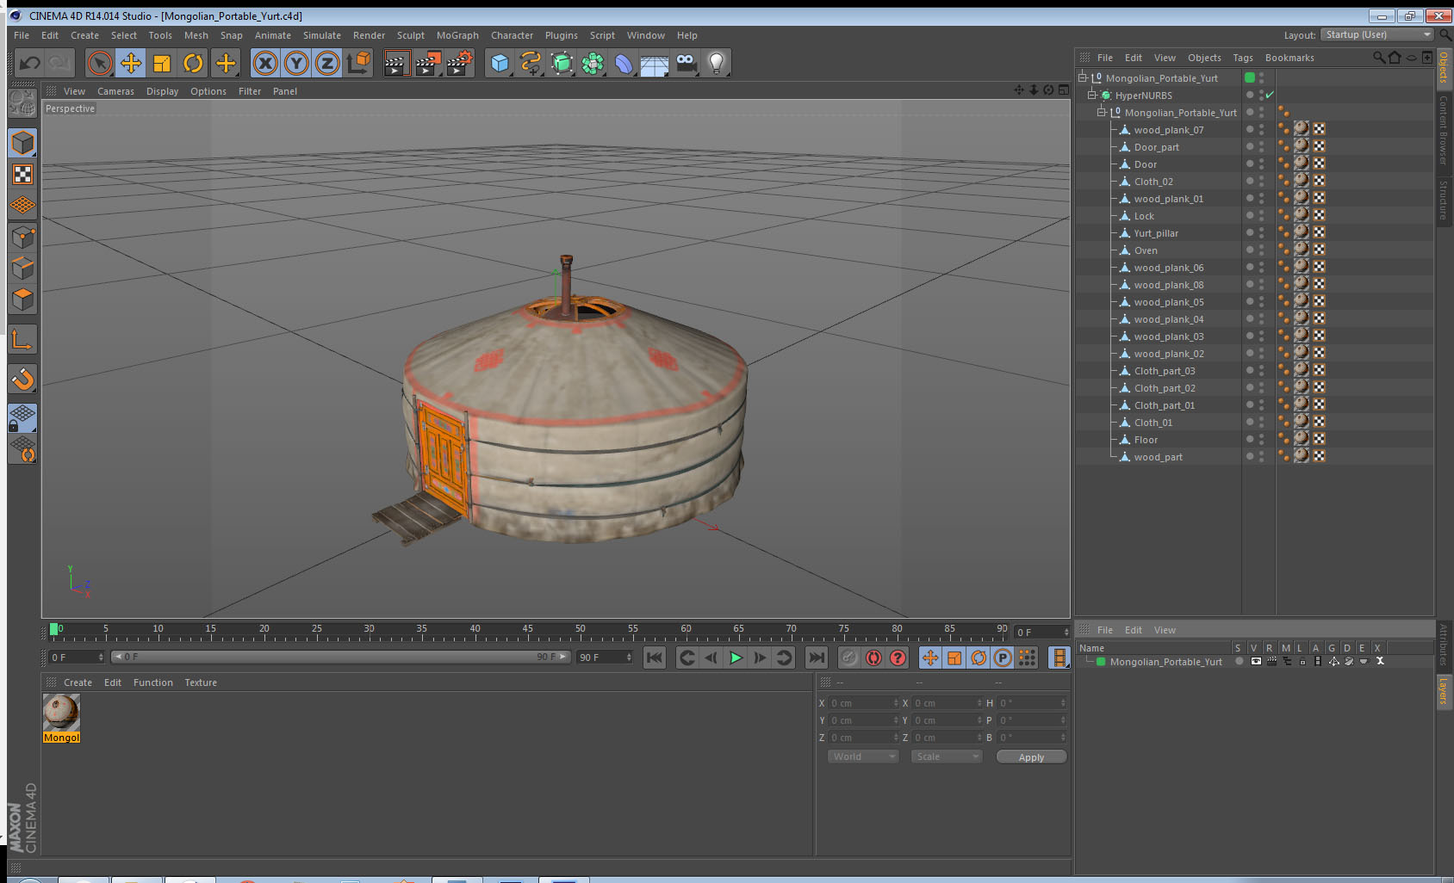Screen dimensions: 1454x883
Task: Select the Move tool in top toolbar
Action: 131,63
